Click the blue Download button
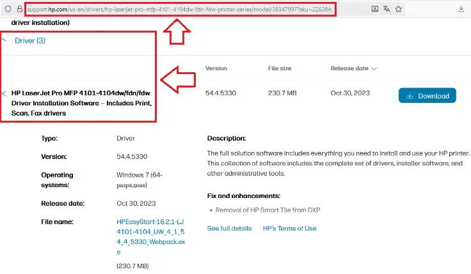 point(427,96)
